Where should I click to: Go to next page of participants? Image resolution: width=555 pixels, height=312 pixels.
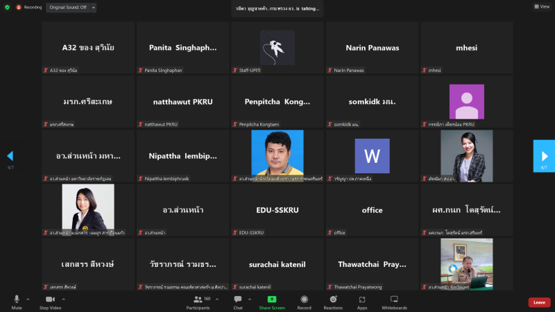pos(543,156)
